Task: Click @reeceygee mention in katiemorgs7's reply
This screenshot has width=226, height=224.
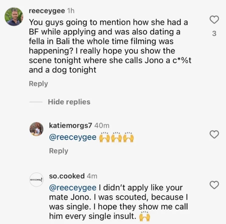Action: 73,138
